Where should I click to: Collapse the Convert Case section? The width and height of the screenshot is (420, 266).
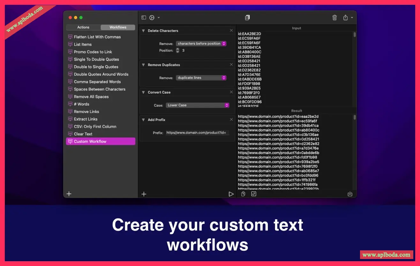pos(144,92)
